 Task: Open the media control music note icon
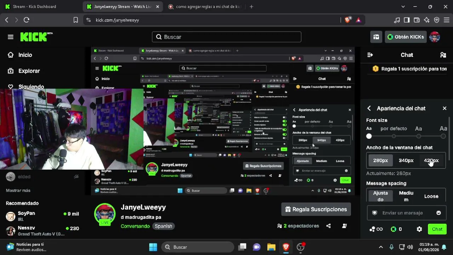click(x=397, y=20)
